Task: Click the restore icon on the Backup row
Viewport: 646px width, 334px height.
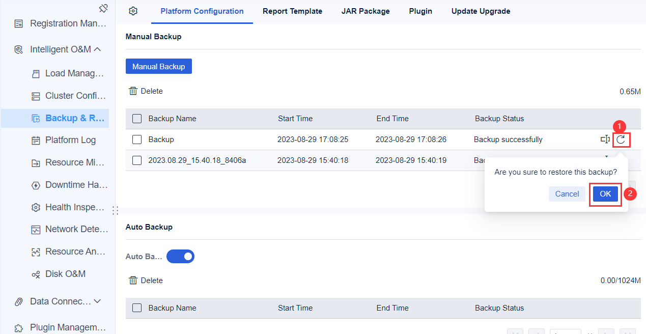Action: pos(621,139)
